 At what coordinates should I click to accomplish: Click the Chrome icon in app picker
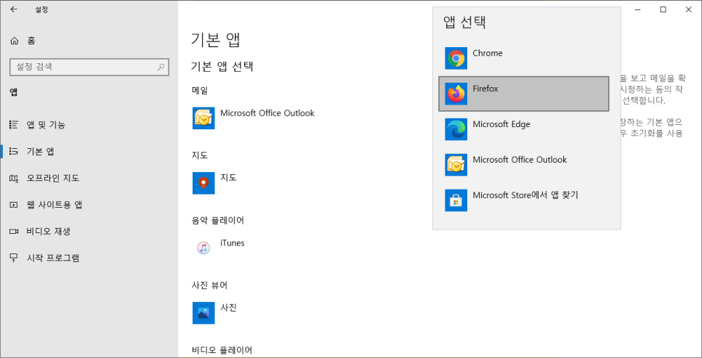tap(456, 58)
